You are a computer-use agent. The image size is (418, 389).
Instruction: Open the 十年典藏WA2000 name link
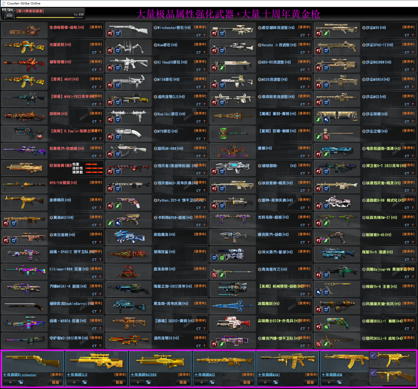144,375
